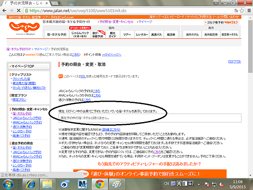Select the じゃらんパック navigation tab
Viewport: 253px width, 190px height.
80,34
